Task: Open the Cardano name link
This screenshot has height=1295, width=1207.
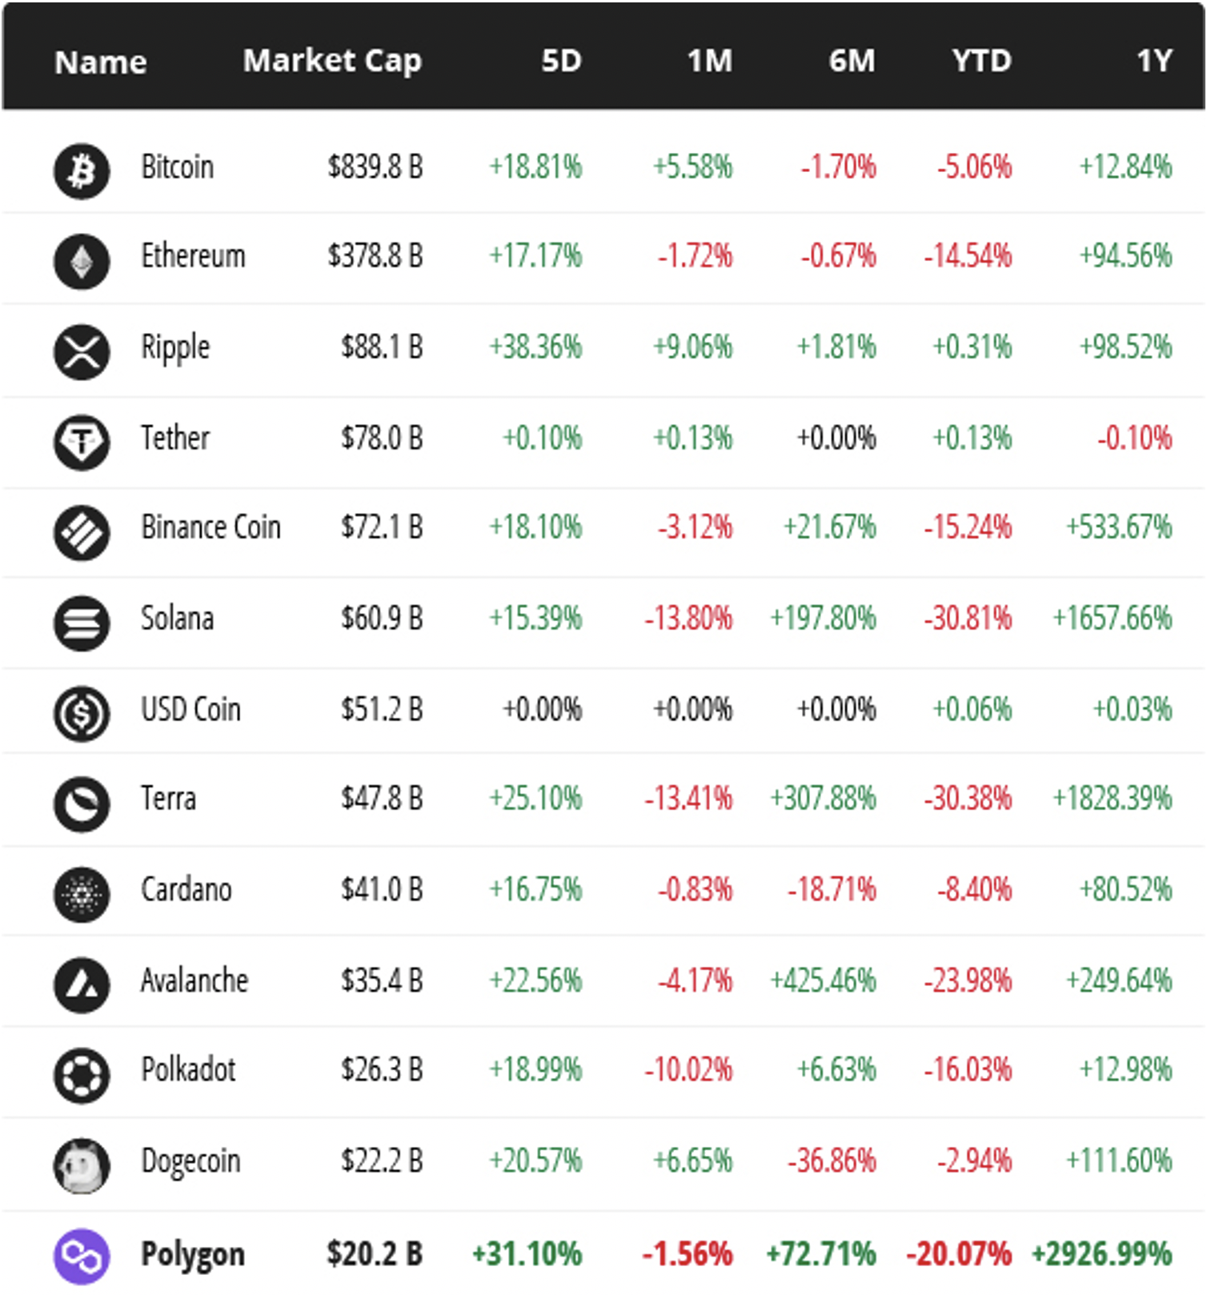Action: point(186,890)
